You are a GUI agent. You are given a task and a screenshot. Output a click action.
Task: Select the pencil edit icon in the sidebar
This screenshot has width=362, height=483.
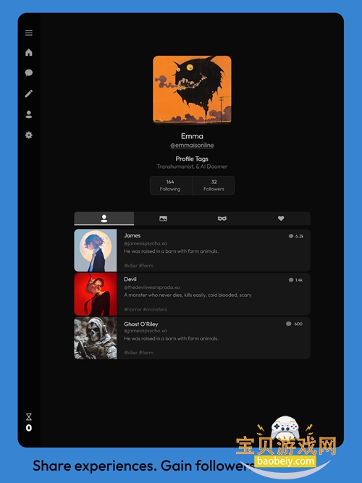point(29,93)
